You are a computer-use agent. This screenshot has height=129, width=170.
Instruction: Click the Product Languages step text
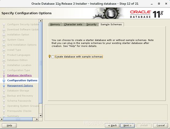tap(19, 55)
